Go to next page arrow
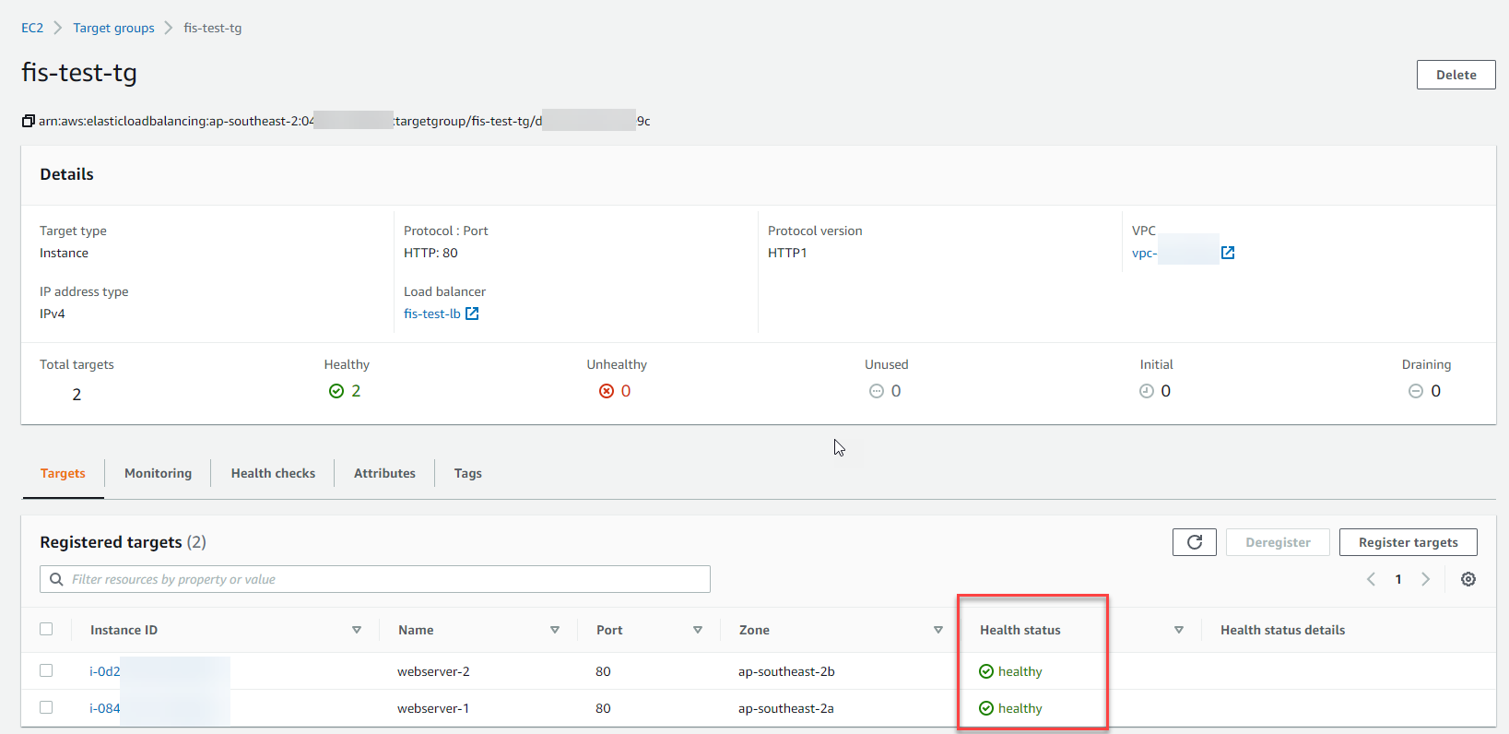 click(x=1425, y=579)
